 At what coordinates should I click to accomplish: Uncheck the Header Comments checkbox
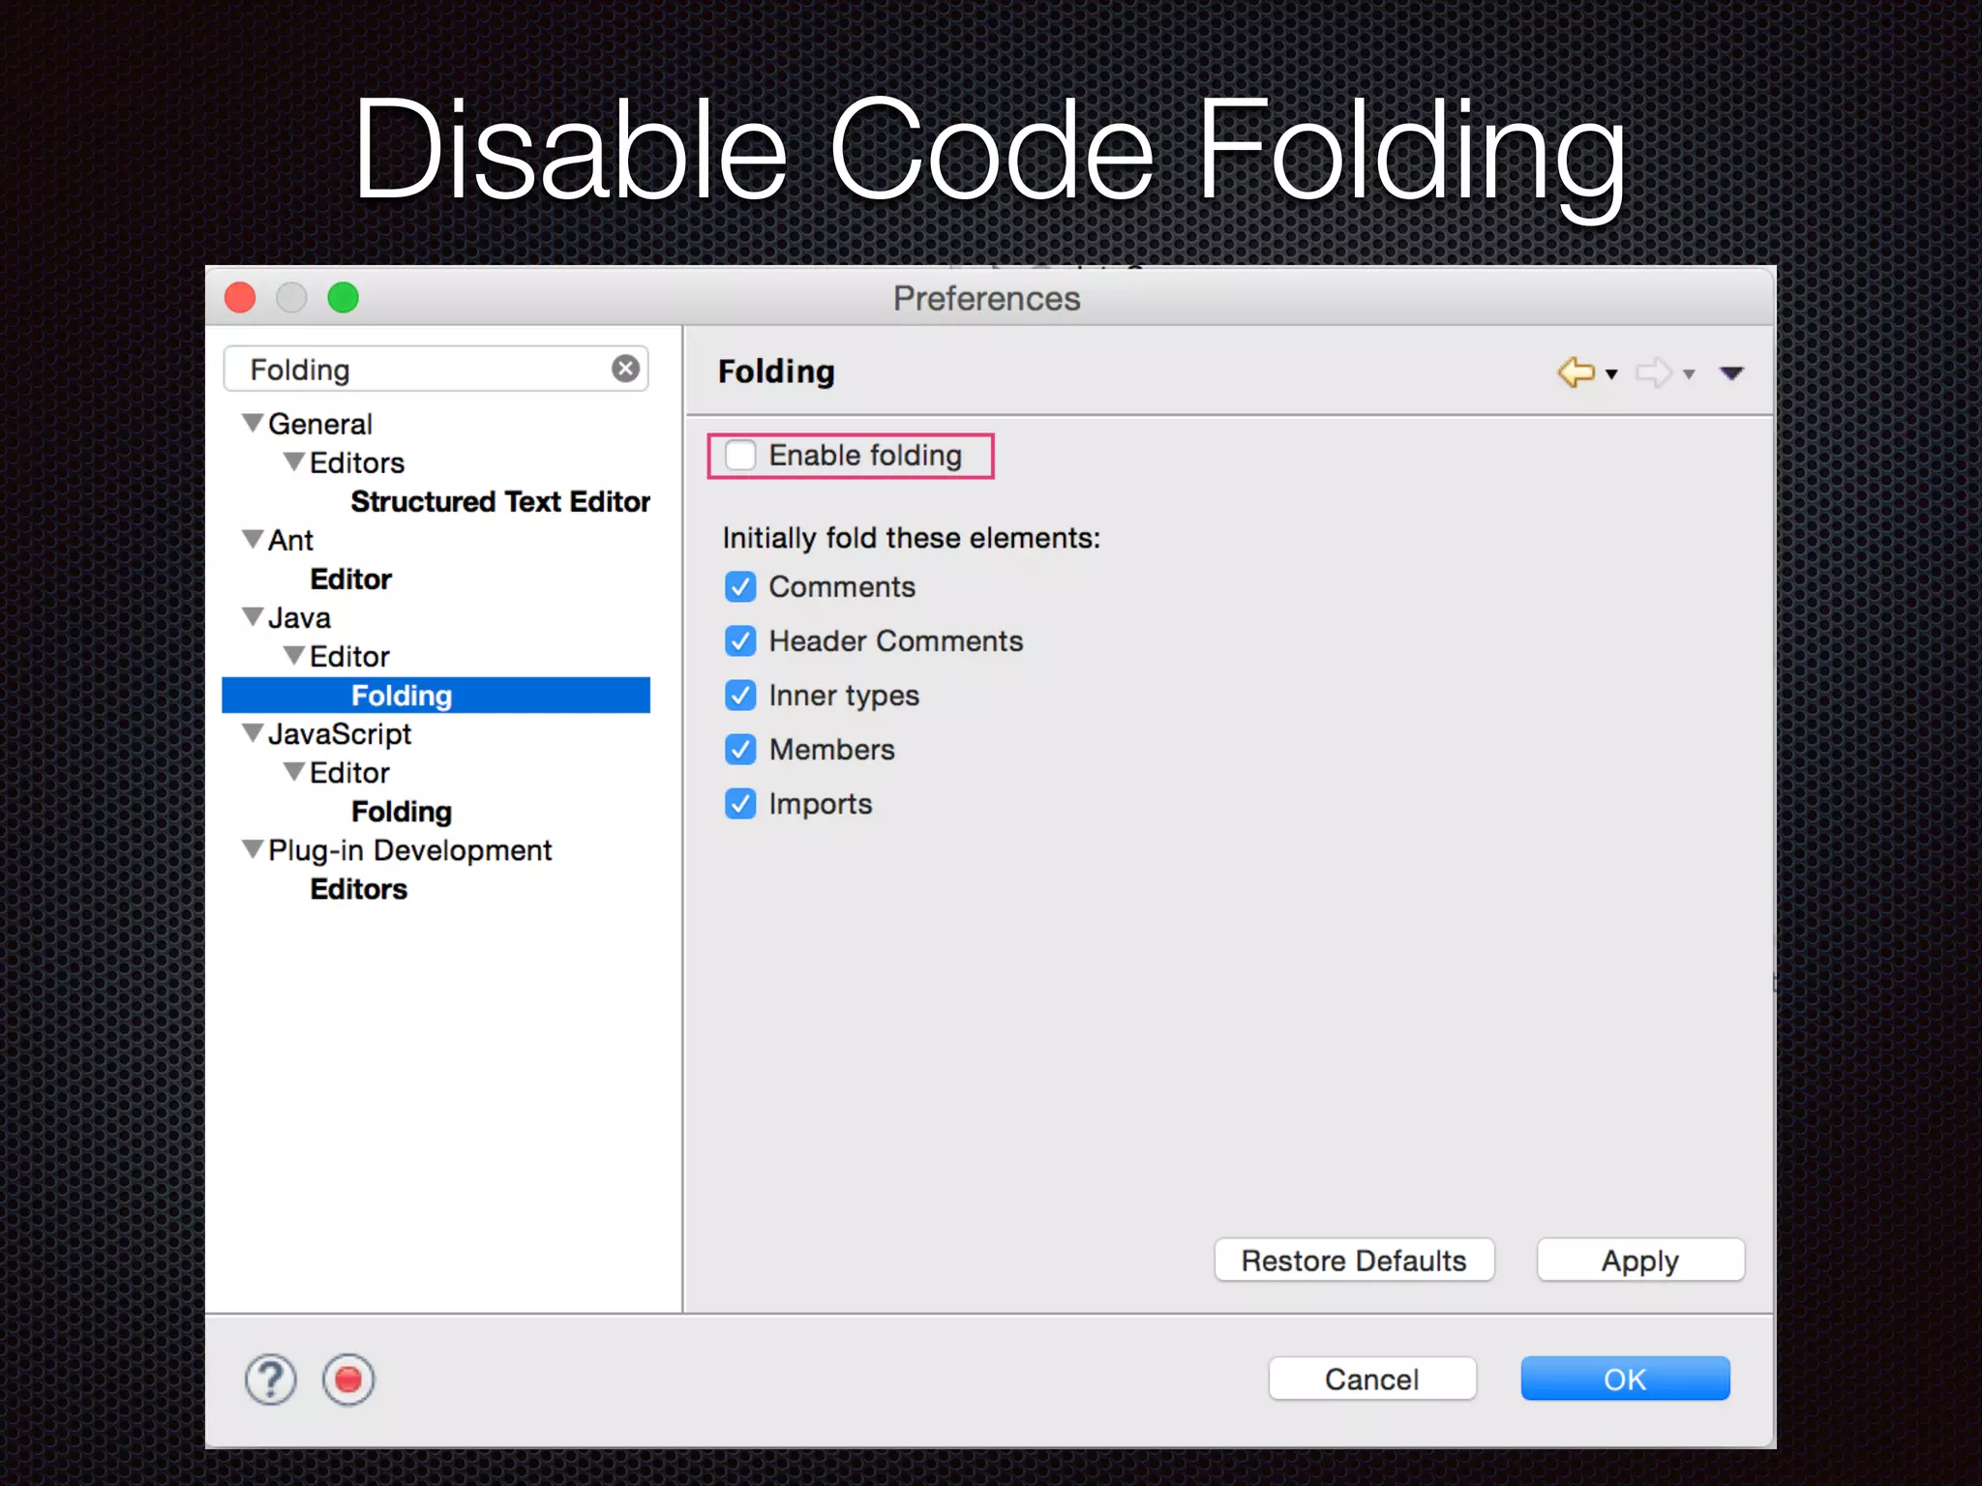(740, 641)
